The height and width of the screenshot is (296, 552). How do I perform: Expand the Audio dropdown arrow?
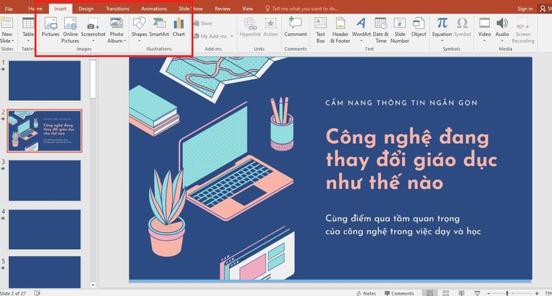502,41
